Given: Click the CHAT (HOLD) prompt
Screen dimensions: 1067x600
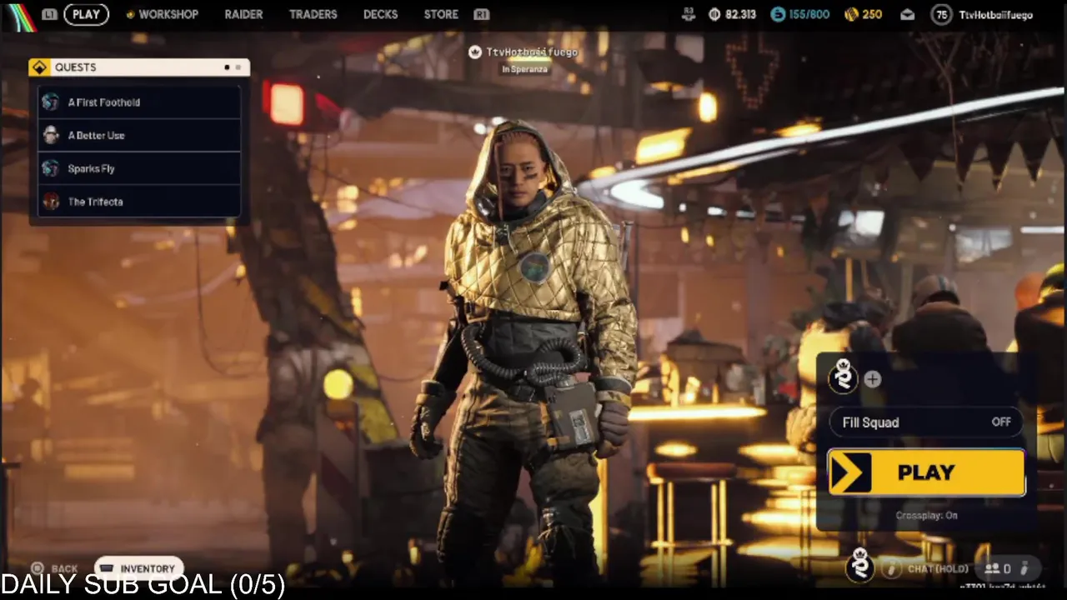Looking at the screenshot, I should coord(938,569).
